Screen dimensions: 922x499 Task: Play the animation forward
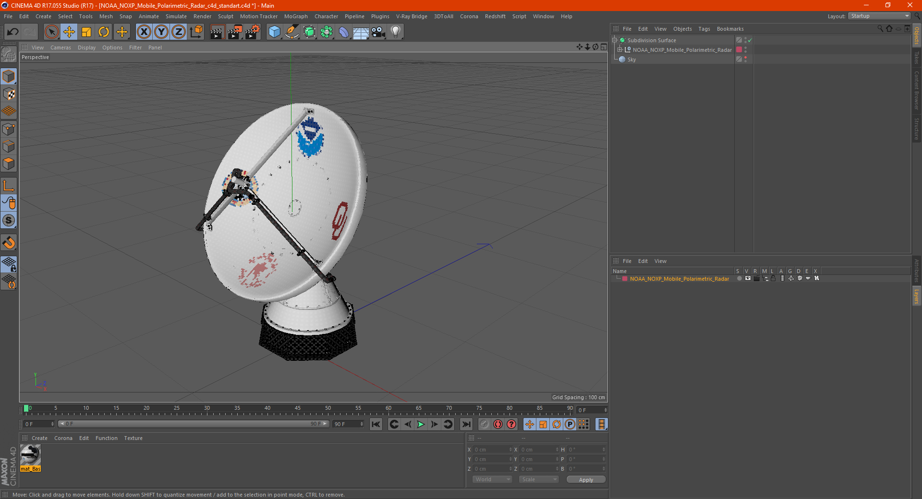click(x=421, y=424)
